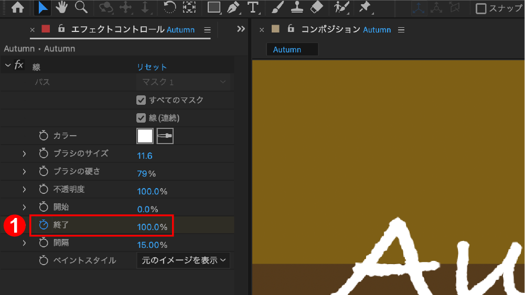525x295 pixels.
Task: Toggle stopwatch for ブラシのサイズ
Action: point(44,153)
